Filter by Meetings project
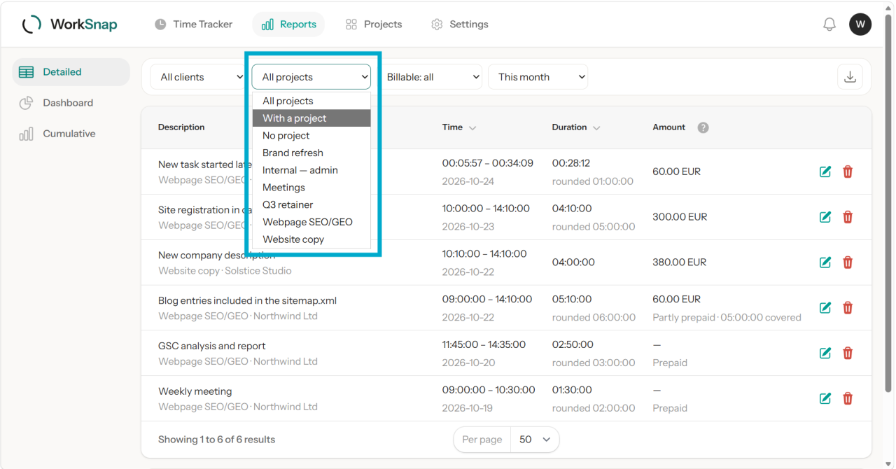 311,188
